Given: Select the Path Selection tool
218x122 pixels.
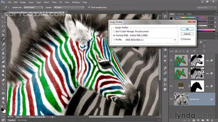Looking at the screenshot, I should [3, 89].
